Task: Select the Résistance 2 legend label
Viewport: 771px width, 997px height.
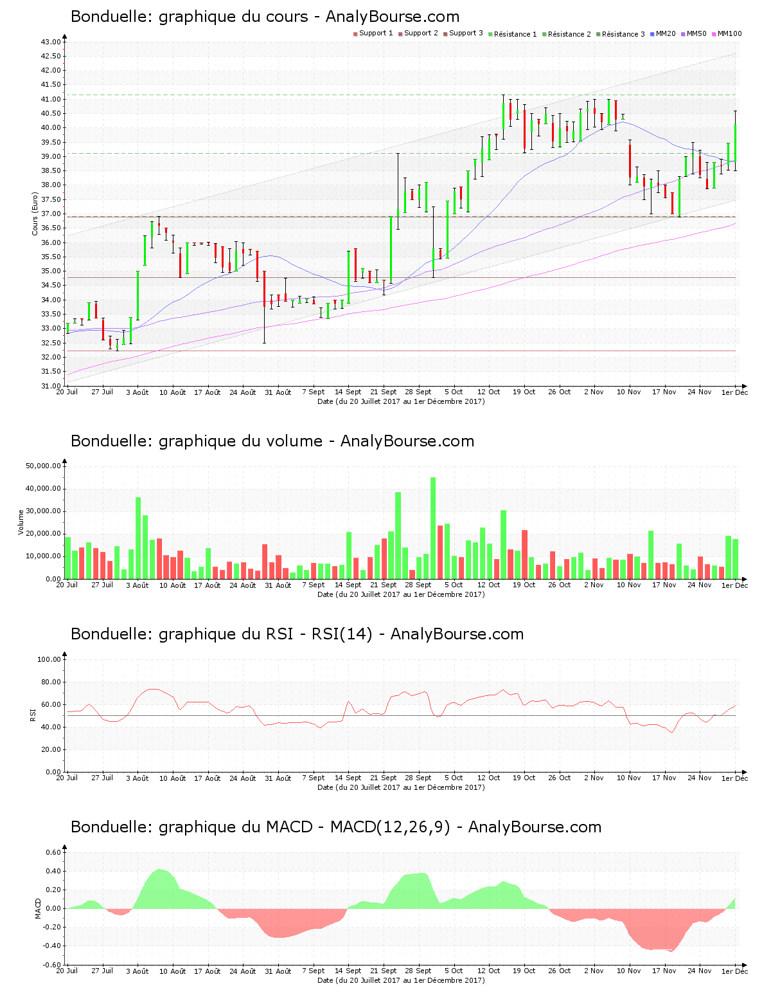Action: (x=569, y=34)
